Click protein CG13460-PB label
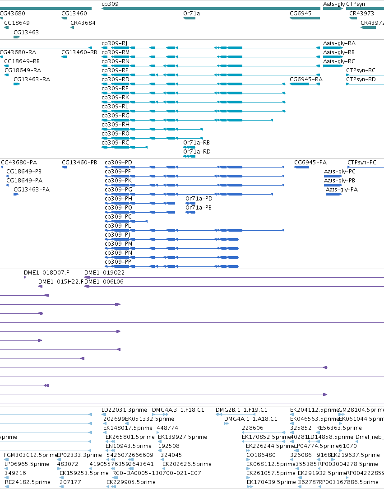This screenshot has height=489, width=384. (x=79, y=162)
